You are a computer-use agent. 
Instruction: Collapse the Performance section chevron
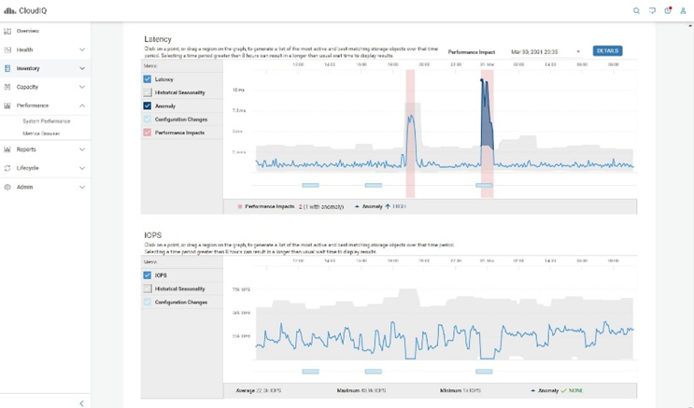82,106
